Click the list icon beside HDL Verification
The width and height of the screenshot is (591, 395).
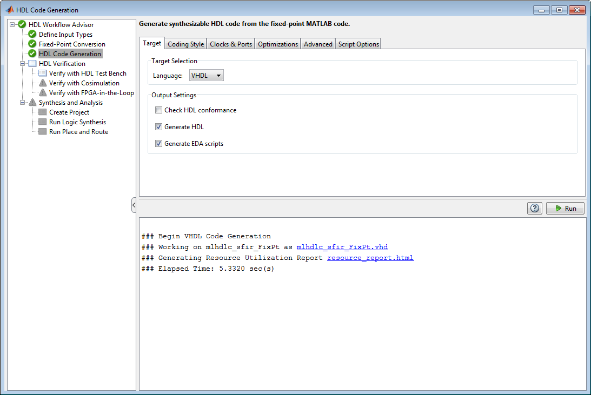(32, 63)
